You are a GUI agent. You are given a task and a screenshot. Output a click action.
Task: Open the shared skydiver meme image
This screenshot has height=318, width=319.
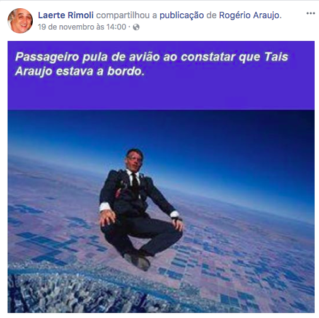[x=161, y=177]
